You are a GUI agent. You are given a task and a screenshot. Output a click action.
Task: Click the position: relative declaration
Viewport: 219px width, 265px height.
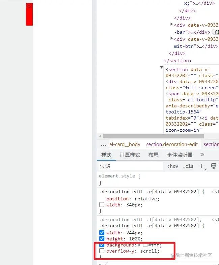click(133, 199)
